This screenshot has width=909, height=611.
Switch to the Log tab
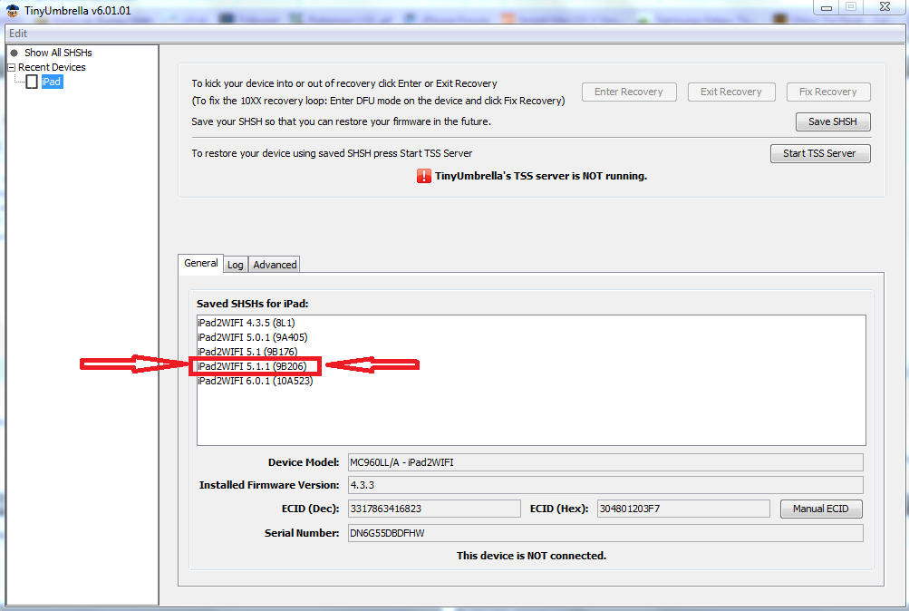click(236, 265)
